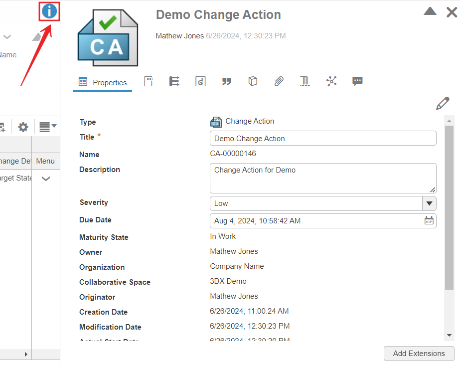Click the Owner value Mathew Jones
Screen dimensions: 462x365
click(234, 251)
